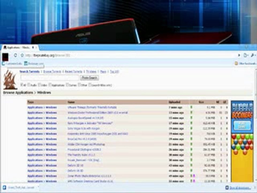Click Windows in Browse Applications breadcrumb

44,92
